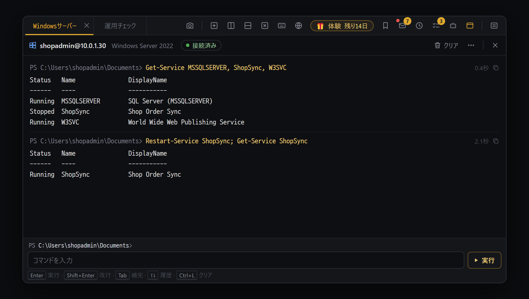Viewport: 529px width, 299px height.
Task: Click the Restart-Service ShopSync command text
Action: 227,141
